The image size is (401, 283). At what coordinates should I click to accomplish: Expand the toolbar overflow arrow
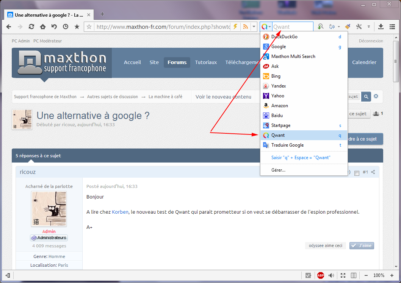click(369, 27)
